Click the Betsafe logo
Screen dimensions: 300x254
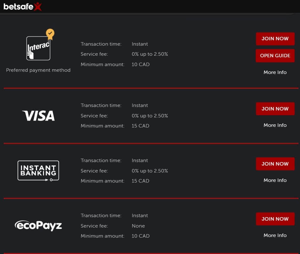tap(23, 7)
